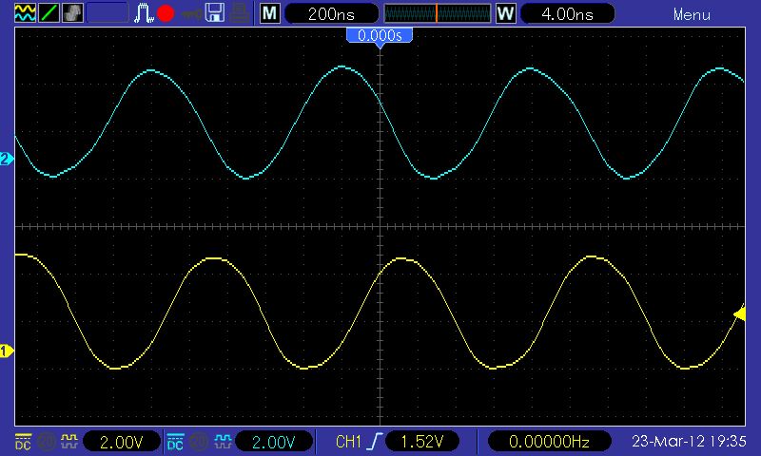Click the green vector line icon
The height and width of the screenshot is (456, 761).
point(49,13)
